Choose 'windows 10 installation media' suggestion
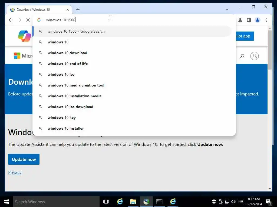277x207 pixels. click(132, 96)
